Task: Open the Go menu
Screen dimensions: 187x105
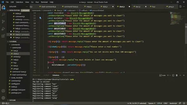Action: (32, 2)
